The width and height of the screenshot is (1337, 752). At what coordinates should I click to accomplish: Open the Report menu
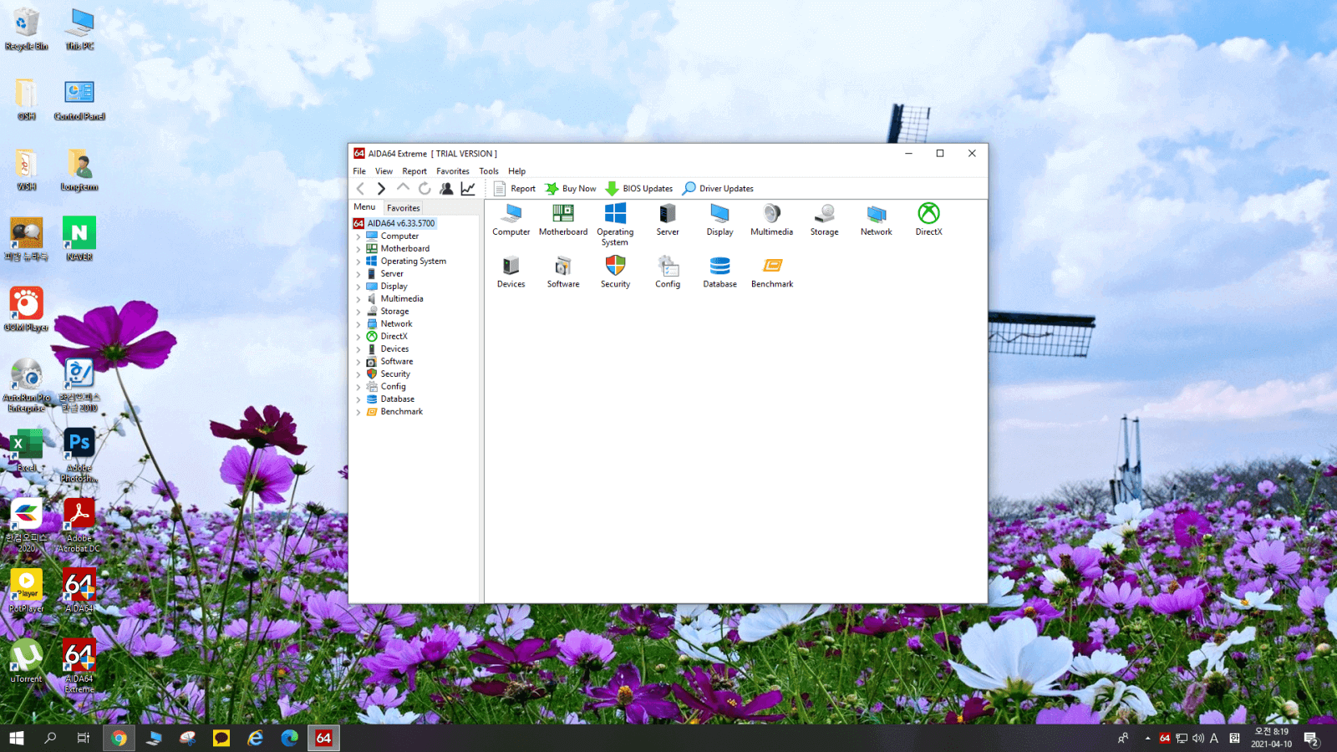click(414, 171)
